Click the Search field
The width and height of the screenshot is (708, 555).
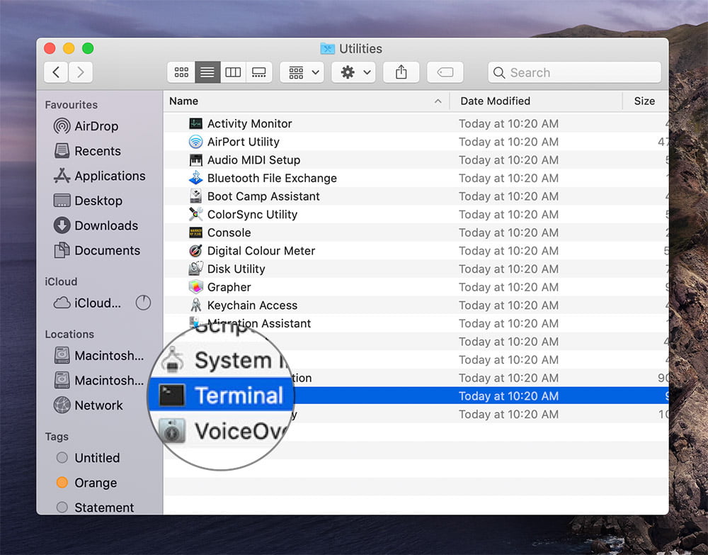click(574, 72)
